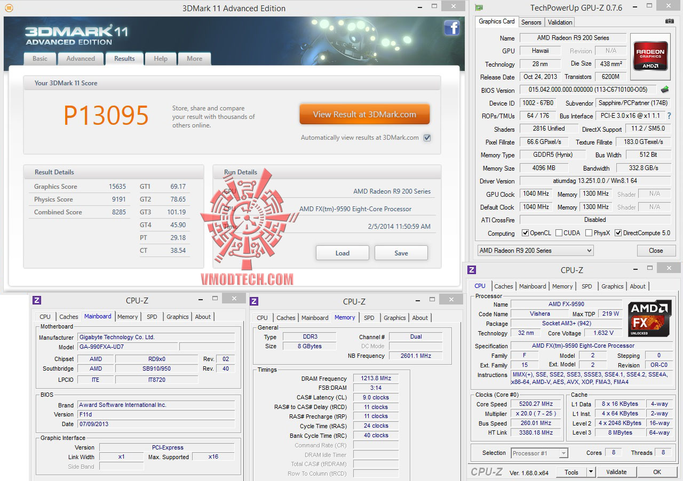Switch to the Basic tab in 3DMark 11

(x=40, y=59)
